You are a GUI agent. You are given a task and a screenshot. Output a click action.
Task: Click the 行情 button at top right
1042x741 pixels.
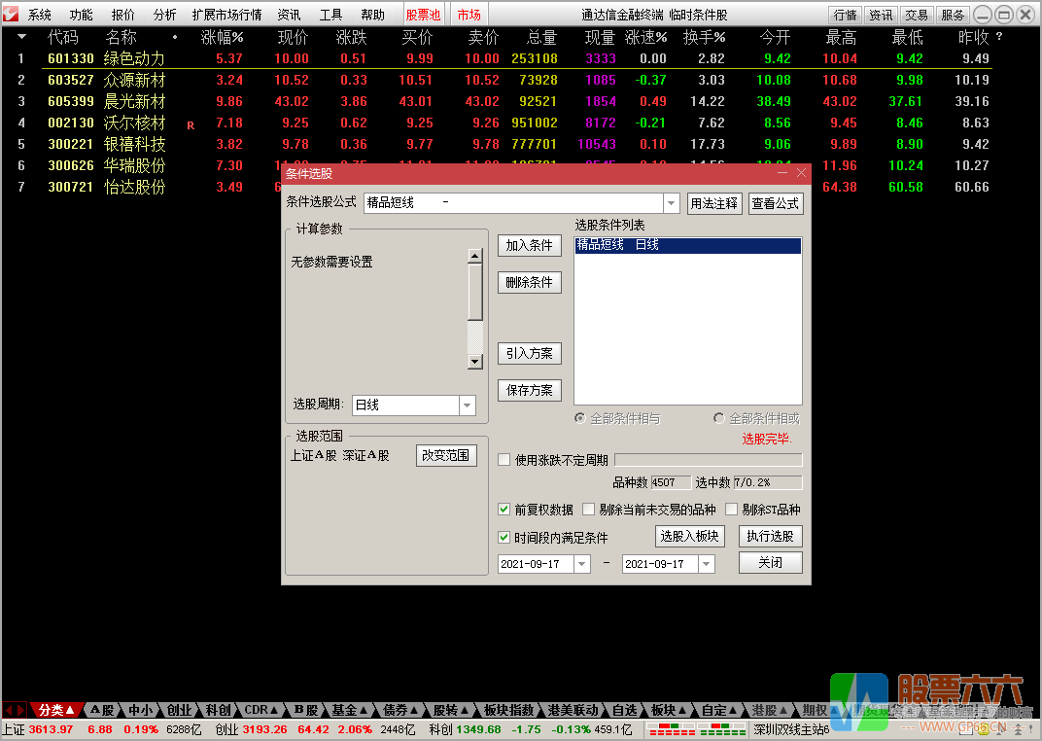(846, 15)
